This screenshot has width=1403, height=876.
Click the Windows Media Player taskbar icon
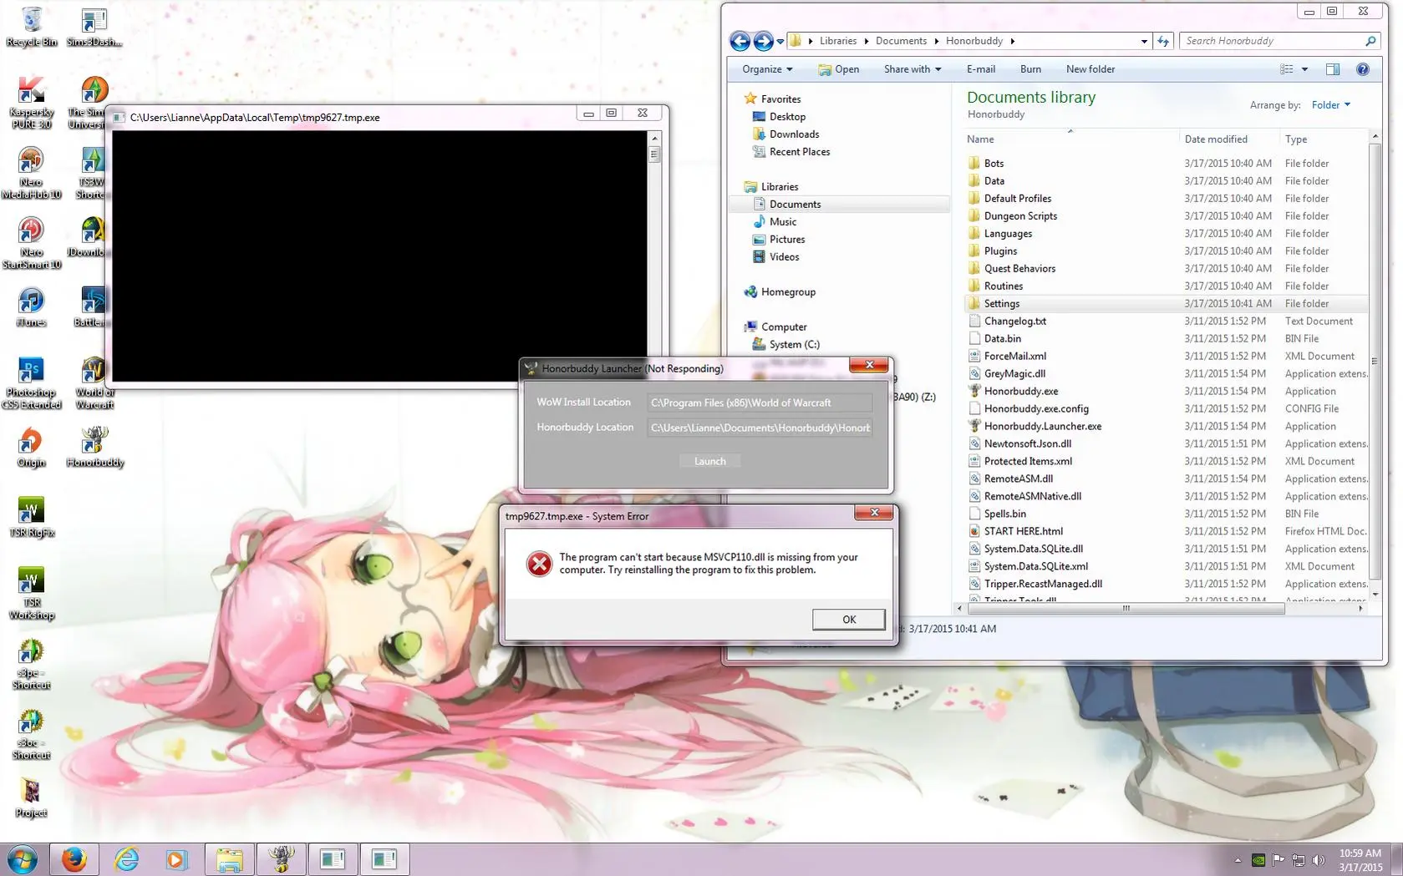point(176,858)
